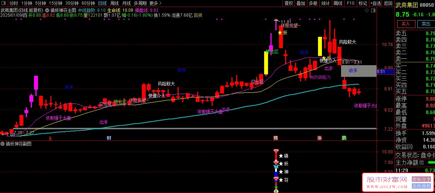Expand the 更多 more periods menu

pyautogui.click(x=156, y=3)
